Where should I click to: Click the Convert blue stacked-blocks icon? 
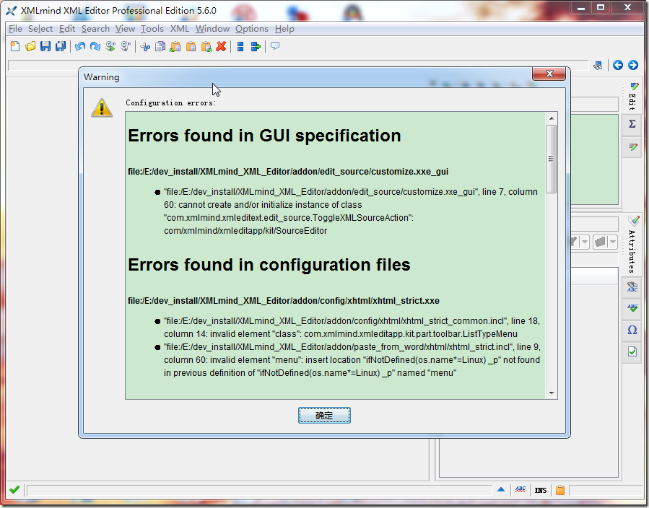240,46
